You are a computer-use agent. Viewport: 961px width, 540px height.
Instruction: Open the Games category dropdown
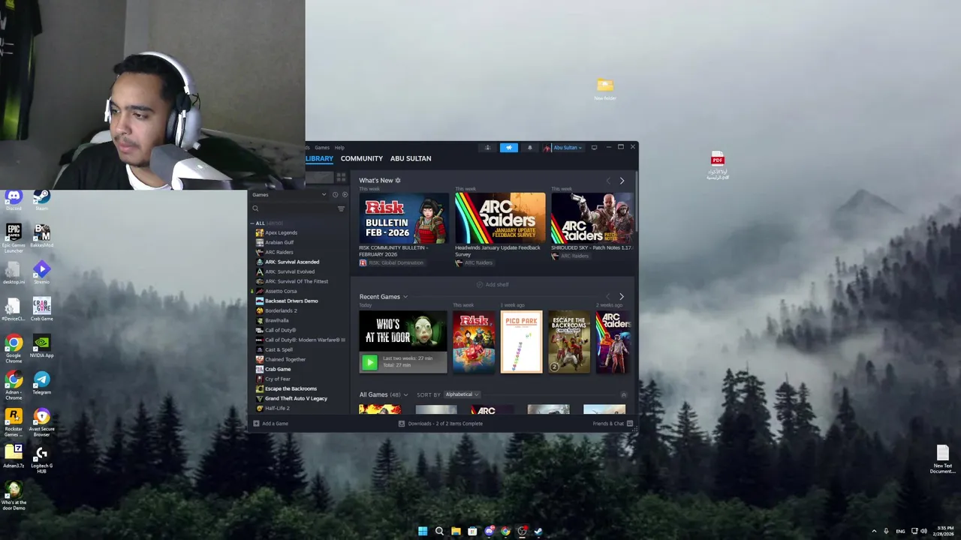tap(289, 195)
